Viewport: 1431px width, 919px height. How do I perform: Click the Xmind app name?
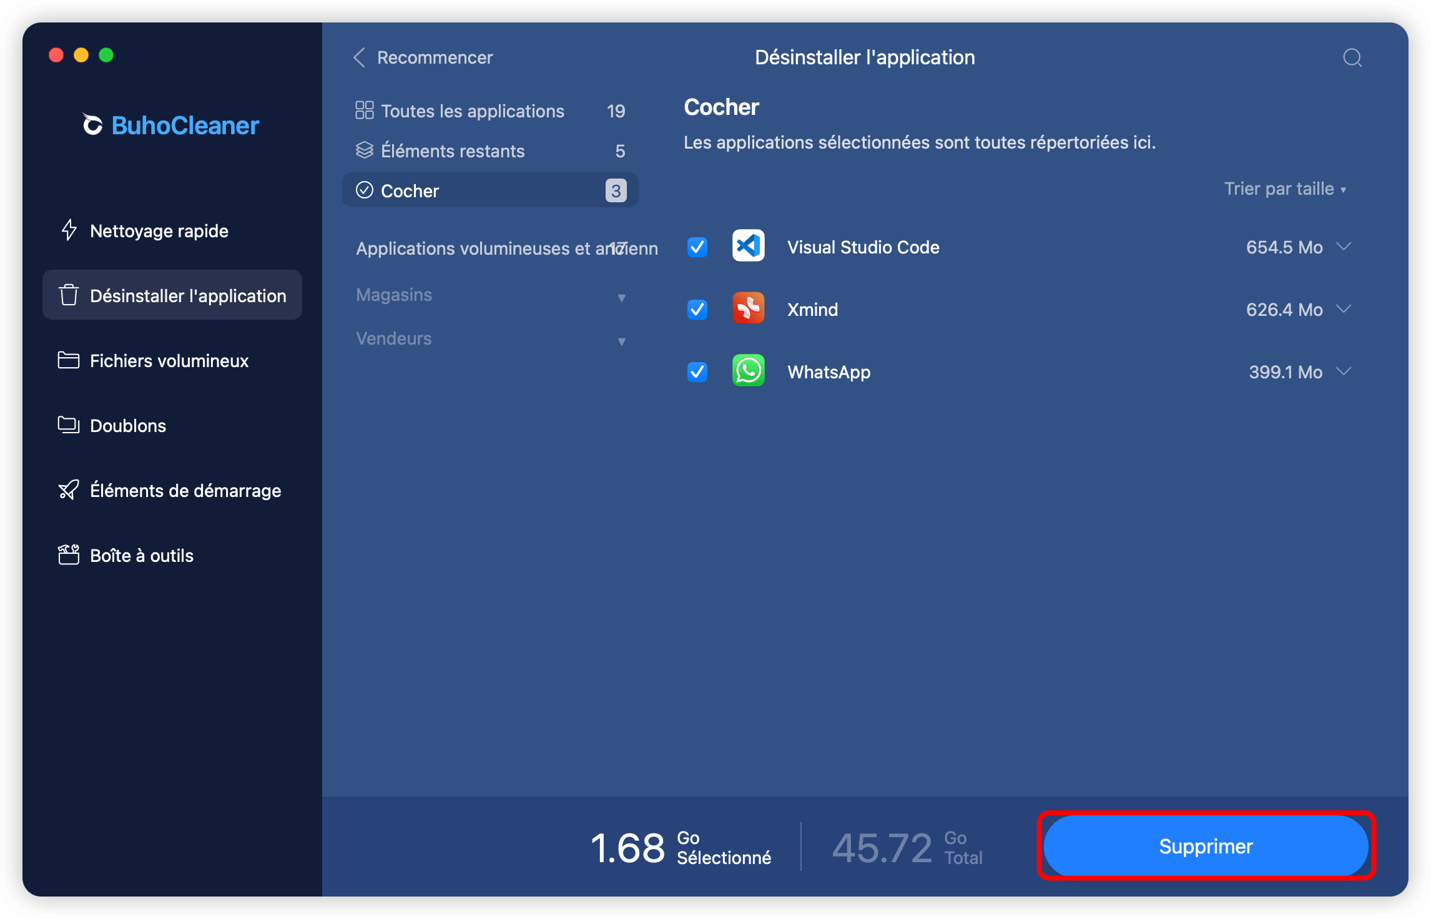[812, 310]
